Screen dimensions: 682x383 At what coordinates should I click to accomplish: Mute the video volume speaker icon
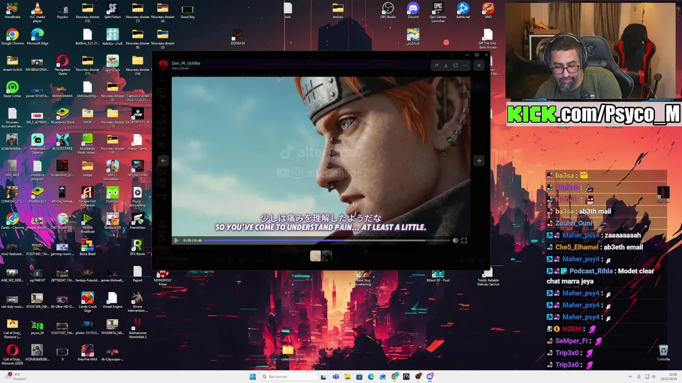pyautogui.click(x=455, y=240)
